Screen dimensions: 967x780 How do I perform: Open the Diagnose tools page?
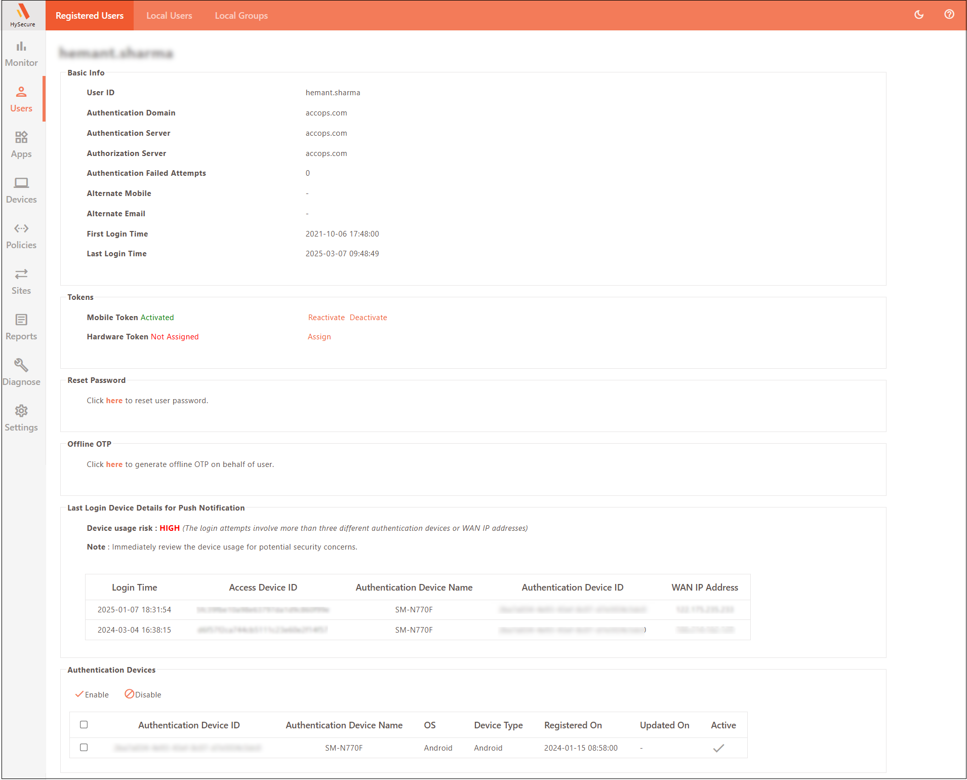21,373
